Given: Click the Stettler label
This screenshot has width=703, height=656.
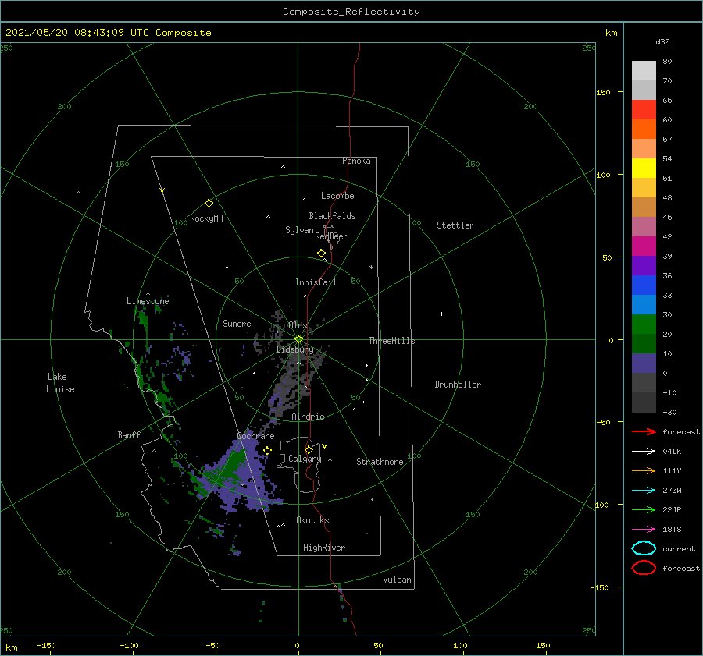Looking at the screenshot, I should click(455, 225).
